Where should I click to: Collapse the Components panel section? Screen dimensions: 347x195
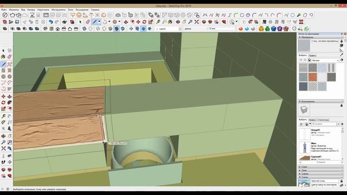[300, 101]
